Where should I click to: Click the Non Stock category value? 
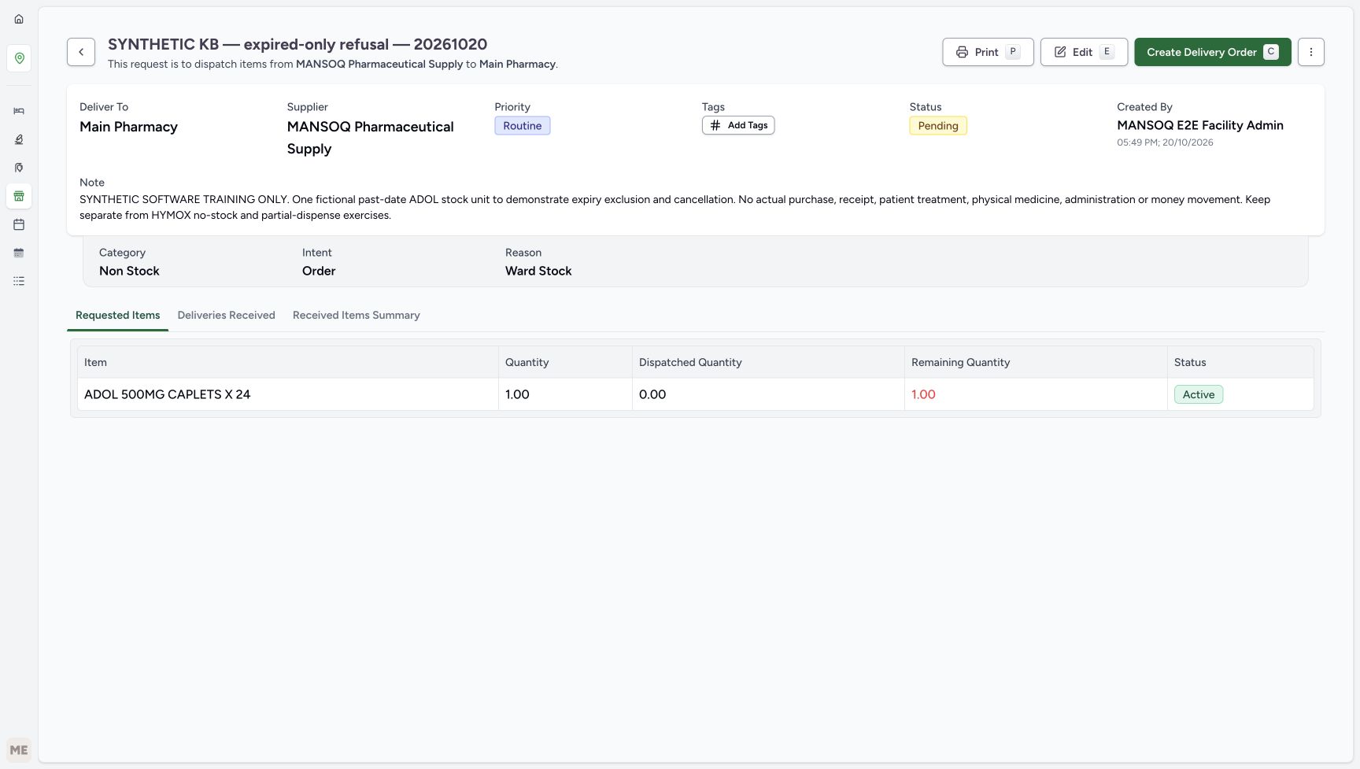[129, 271]
